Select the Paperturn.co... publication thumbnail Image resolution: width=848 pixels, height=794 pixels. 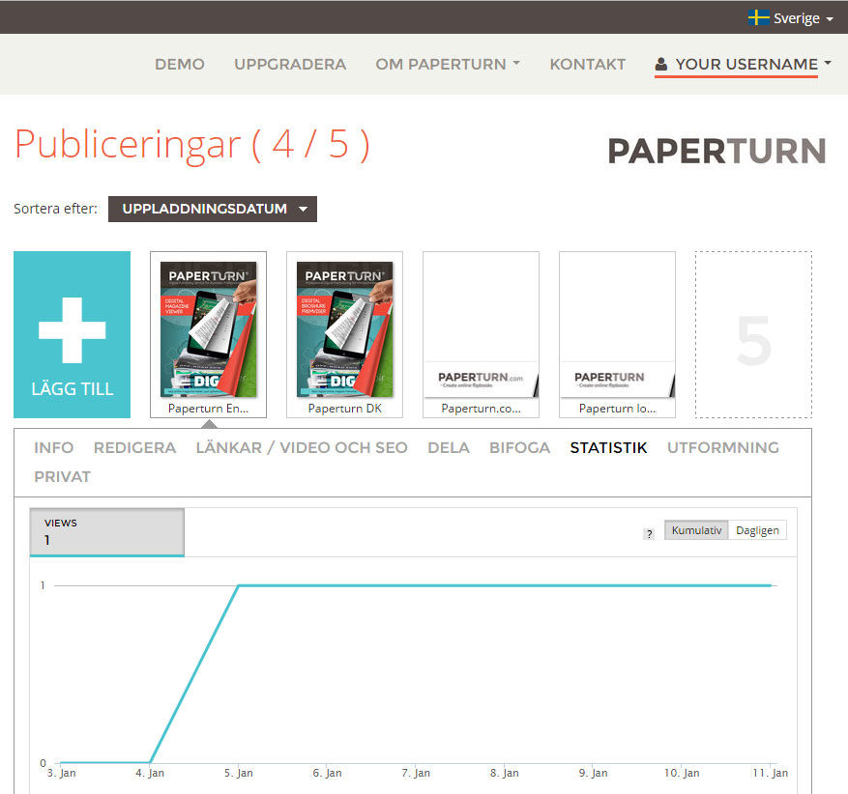[481, 334]
